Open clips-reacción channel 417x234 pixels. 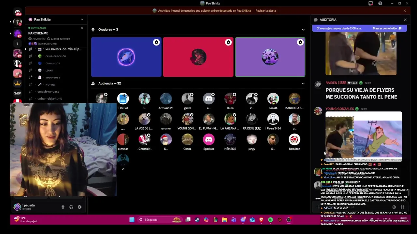pyautogui.click(x=55, y=56)
